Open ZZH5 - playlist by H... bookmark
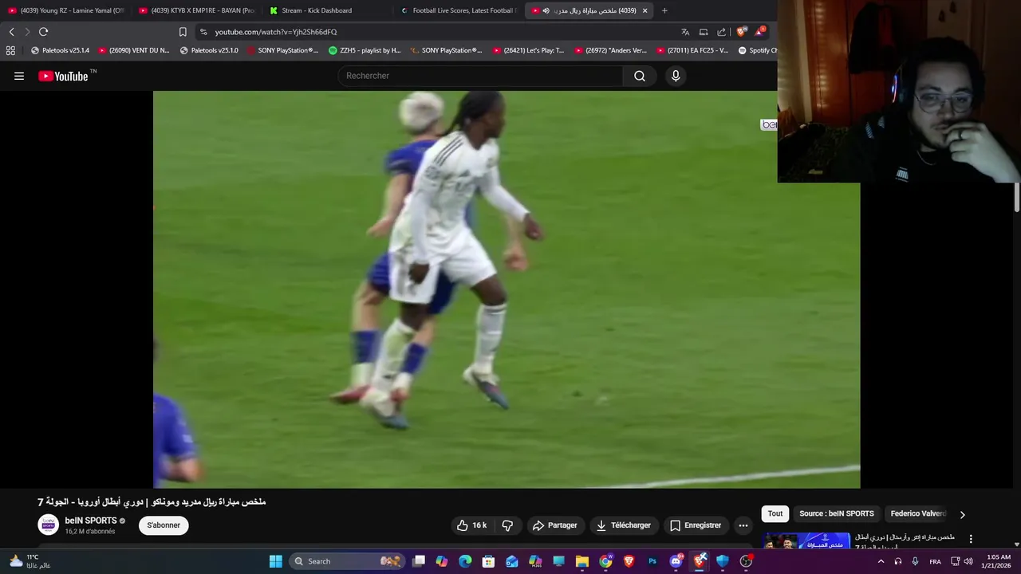Screen dimensions: 1021x574 [x=365, y=50]
